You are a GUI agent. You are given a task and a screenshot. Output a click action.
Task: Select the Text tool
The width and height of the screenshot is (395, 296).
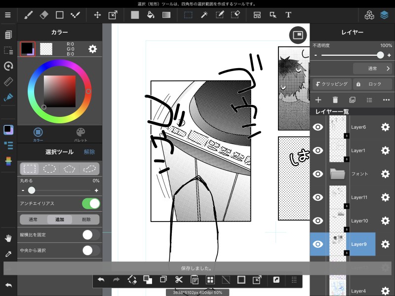288,15
